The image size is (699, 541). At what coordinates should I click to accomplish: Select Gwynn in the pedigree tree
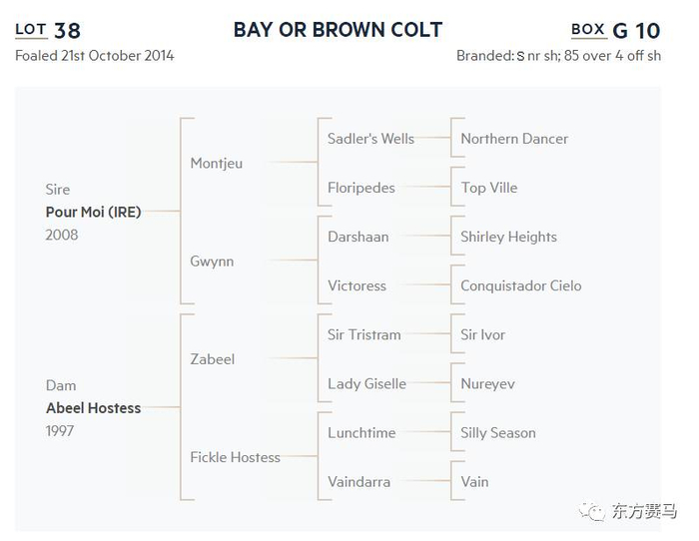213,261
